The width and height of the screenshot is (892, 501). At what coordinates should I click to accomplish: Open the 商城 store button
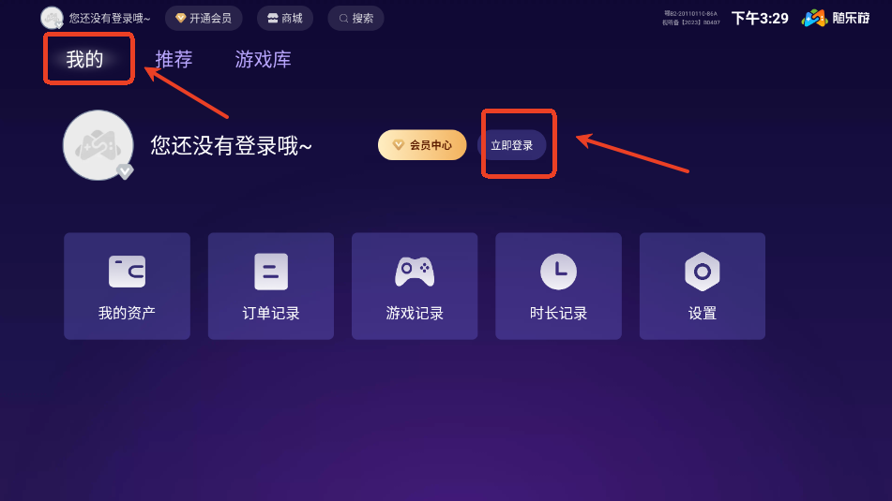pos(285,18)
